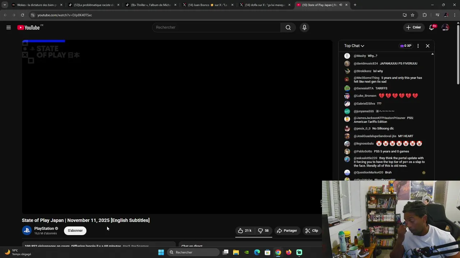Click the video player area
This screenshot has height=258, width=460.
tap(177, 126)
